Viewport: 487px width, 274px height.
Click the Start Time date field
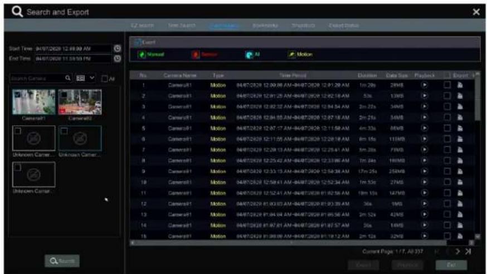pyautogui.click(x=74, y=48)
